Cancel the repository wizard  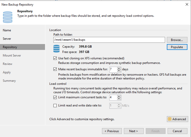(177, 131)
